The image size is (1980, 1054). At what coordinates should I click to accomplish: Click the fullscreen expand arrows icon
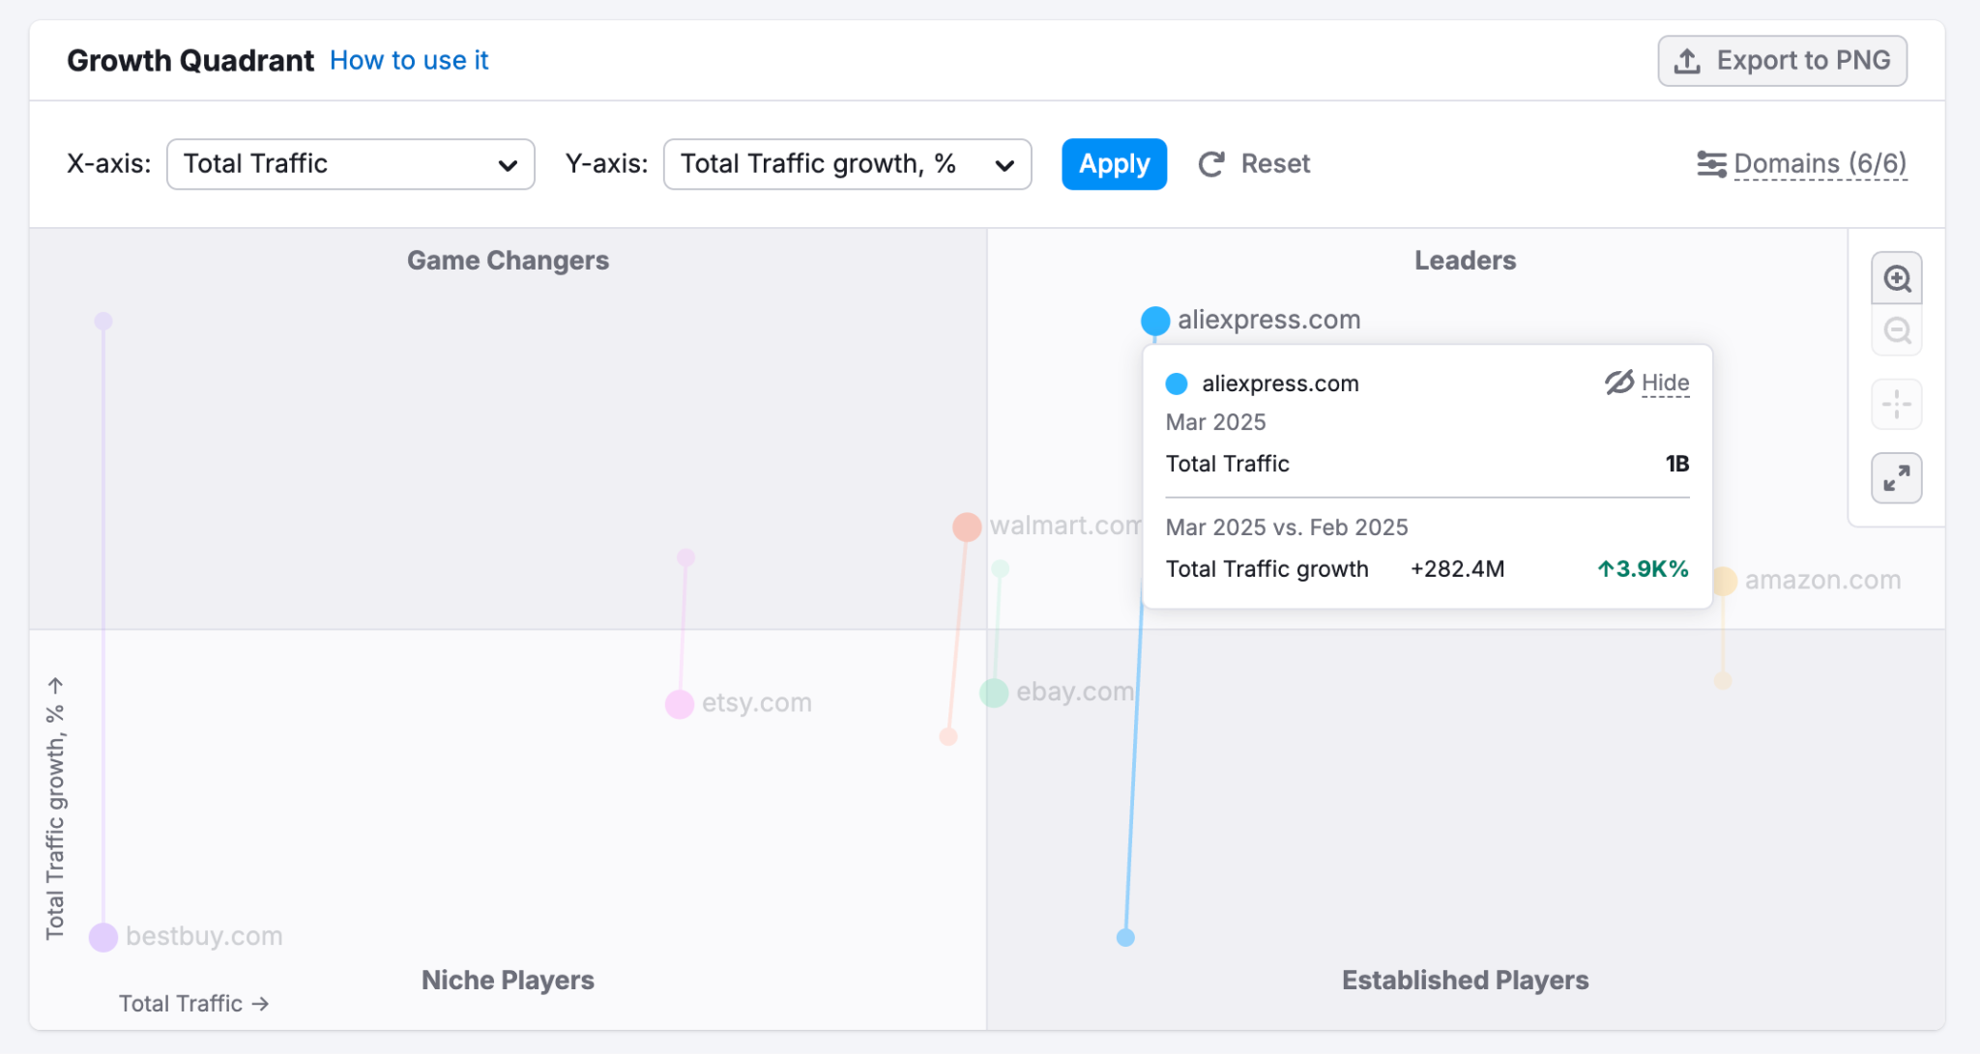click(1896, 478)
